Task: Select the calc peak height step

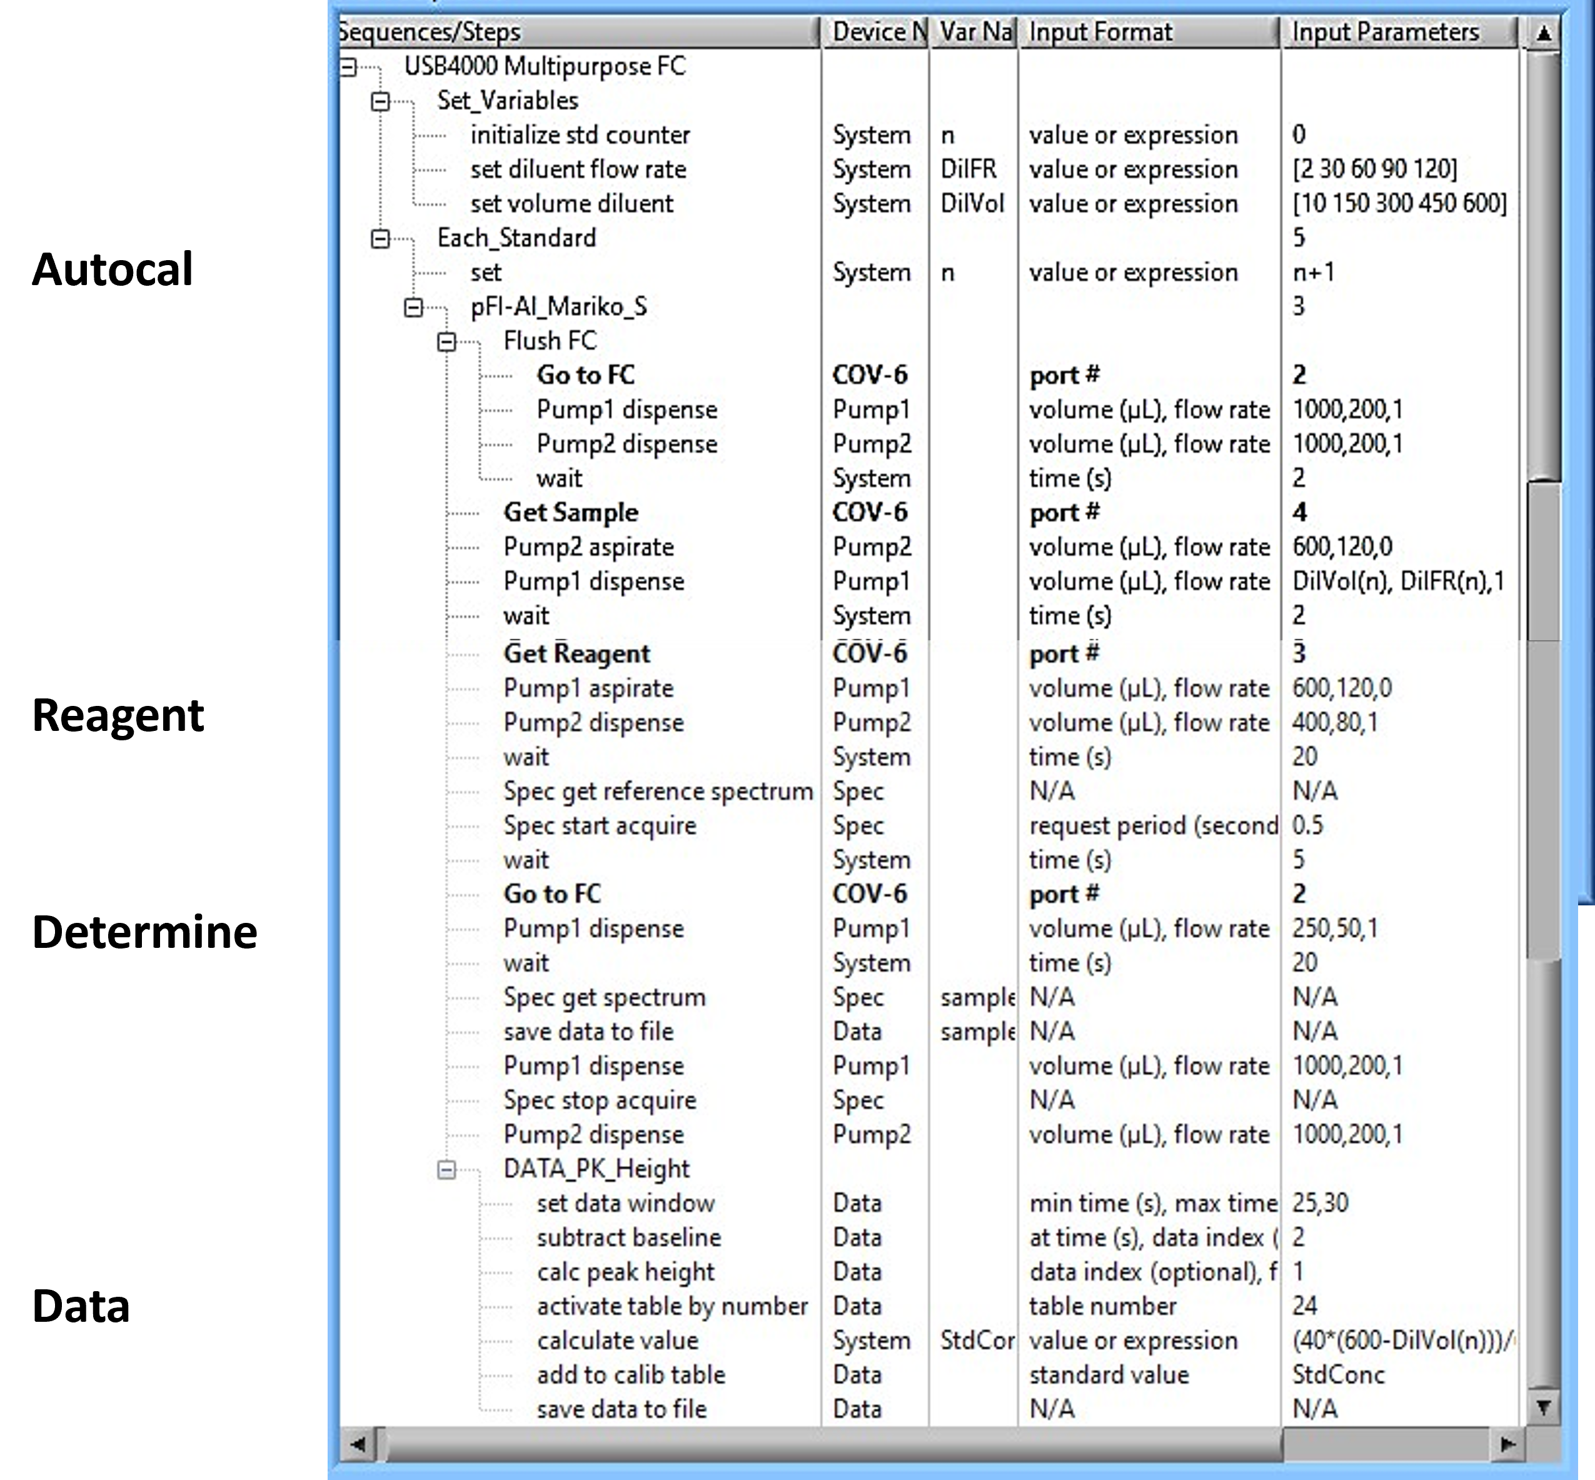Action: [625, 1272]
